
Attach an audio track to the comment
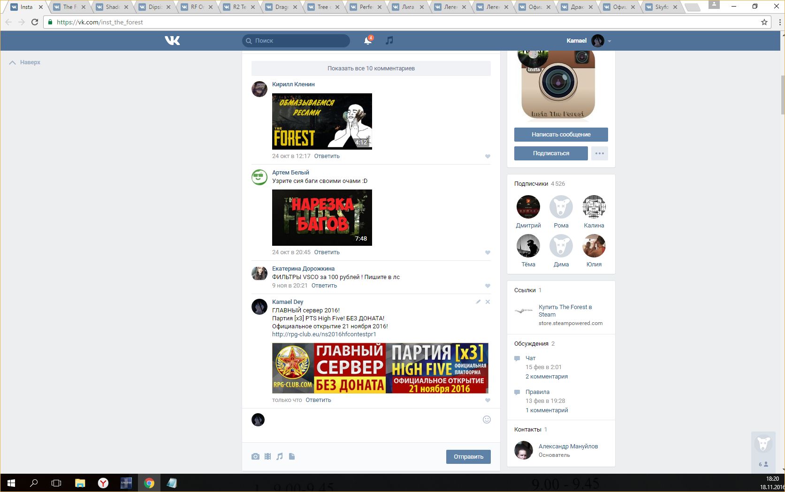click(x=280, y=456)
